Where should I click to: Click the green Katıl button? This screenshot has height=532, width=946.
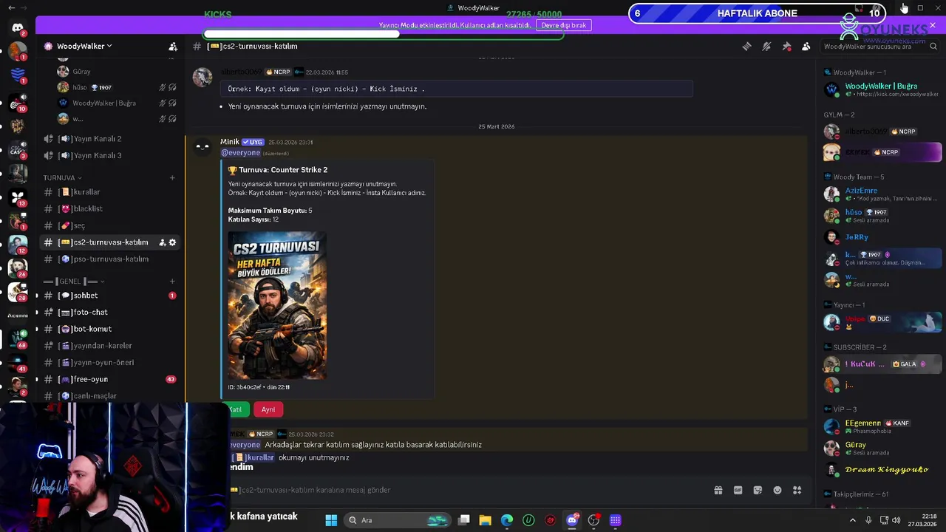[x=236, y=409]
